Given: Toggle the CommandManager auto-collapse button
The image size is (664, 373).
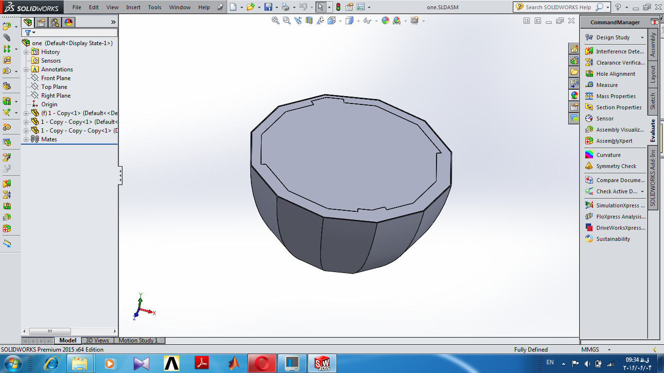Looking at the screenshot, I should coord(654,22).
